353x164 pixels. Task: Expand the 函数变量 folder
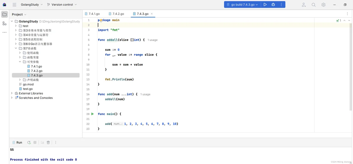(x=20, y=58)
